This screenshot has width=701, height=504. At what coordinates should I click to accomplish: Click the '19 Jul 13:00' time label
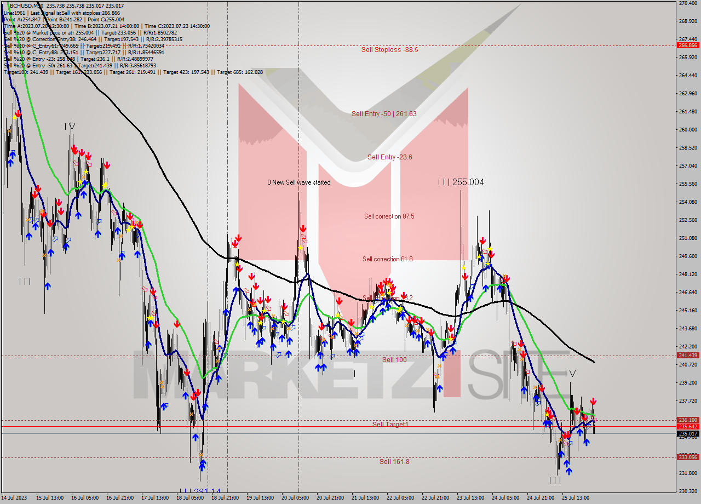pyautogui.click(x=260, y=498)
